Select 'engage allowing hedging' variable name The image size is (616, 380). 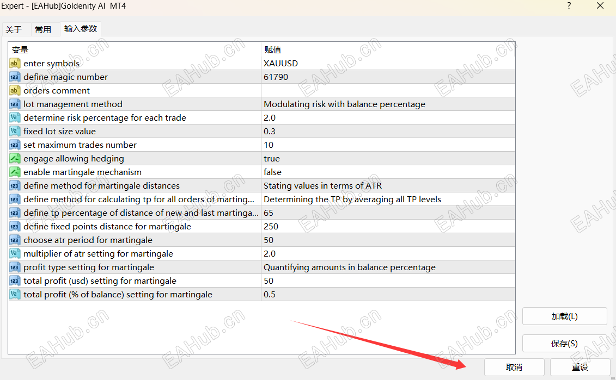tap(74, 158)
